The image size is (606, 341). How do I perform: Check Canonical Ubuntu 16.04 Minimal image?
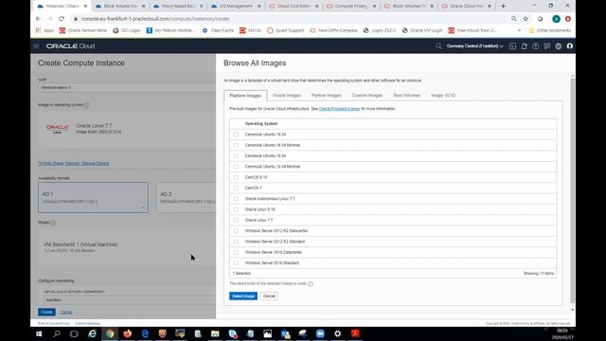(x=236, y=145)
